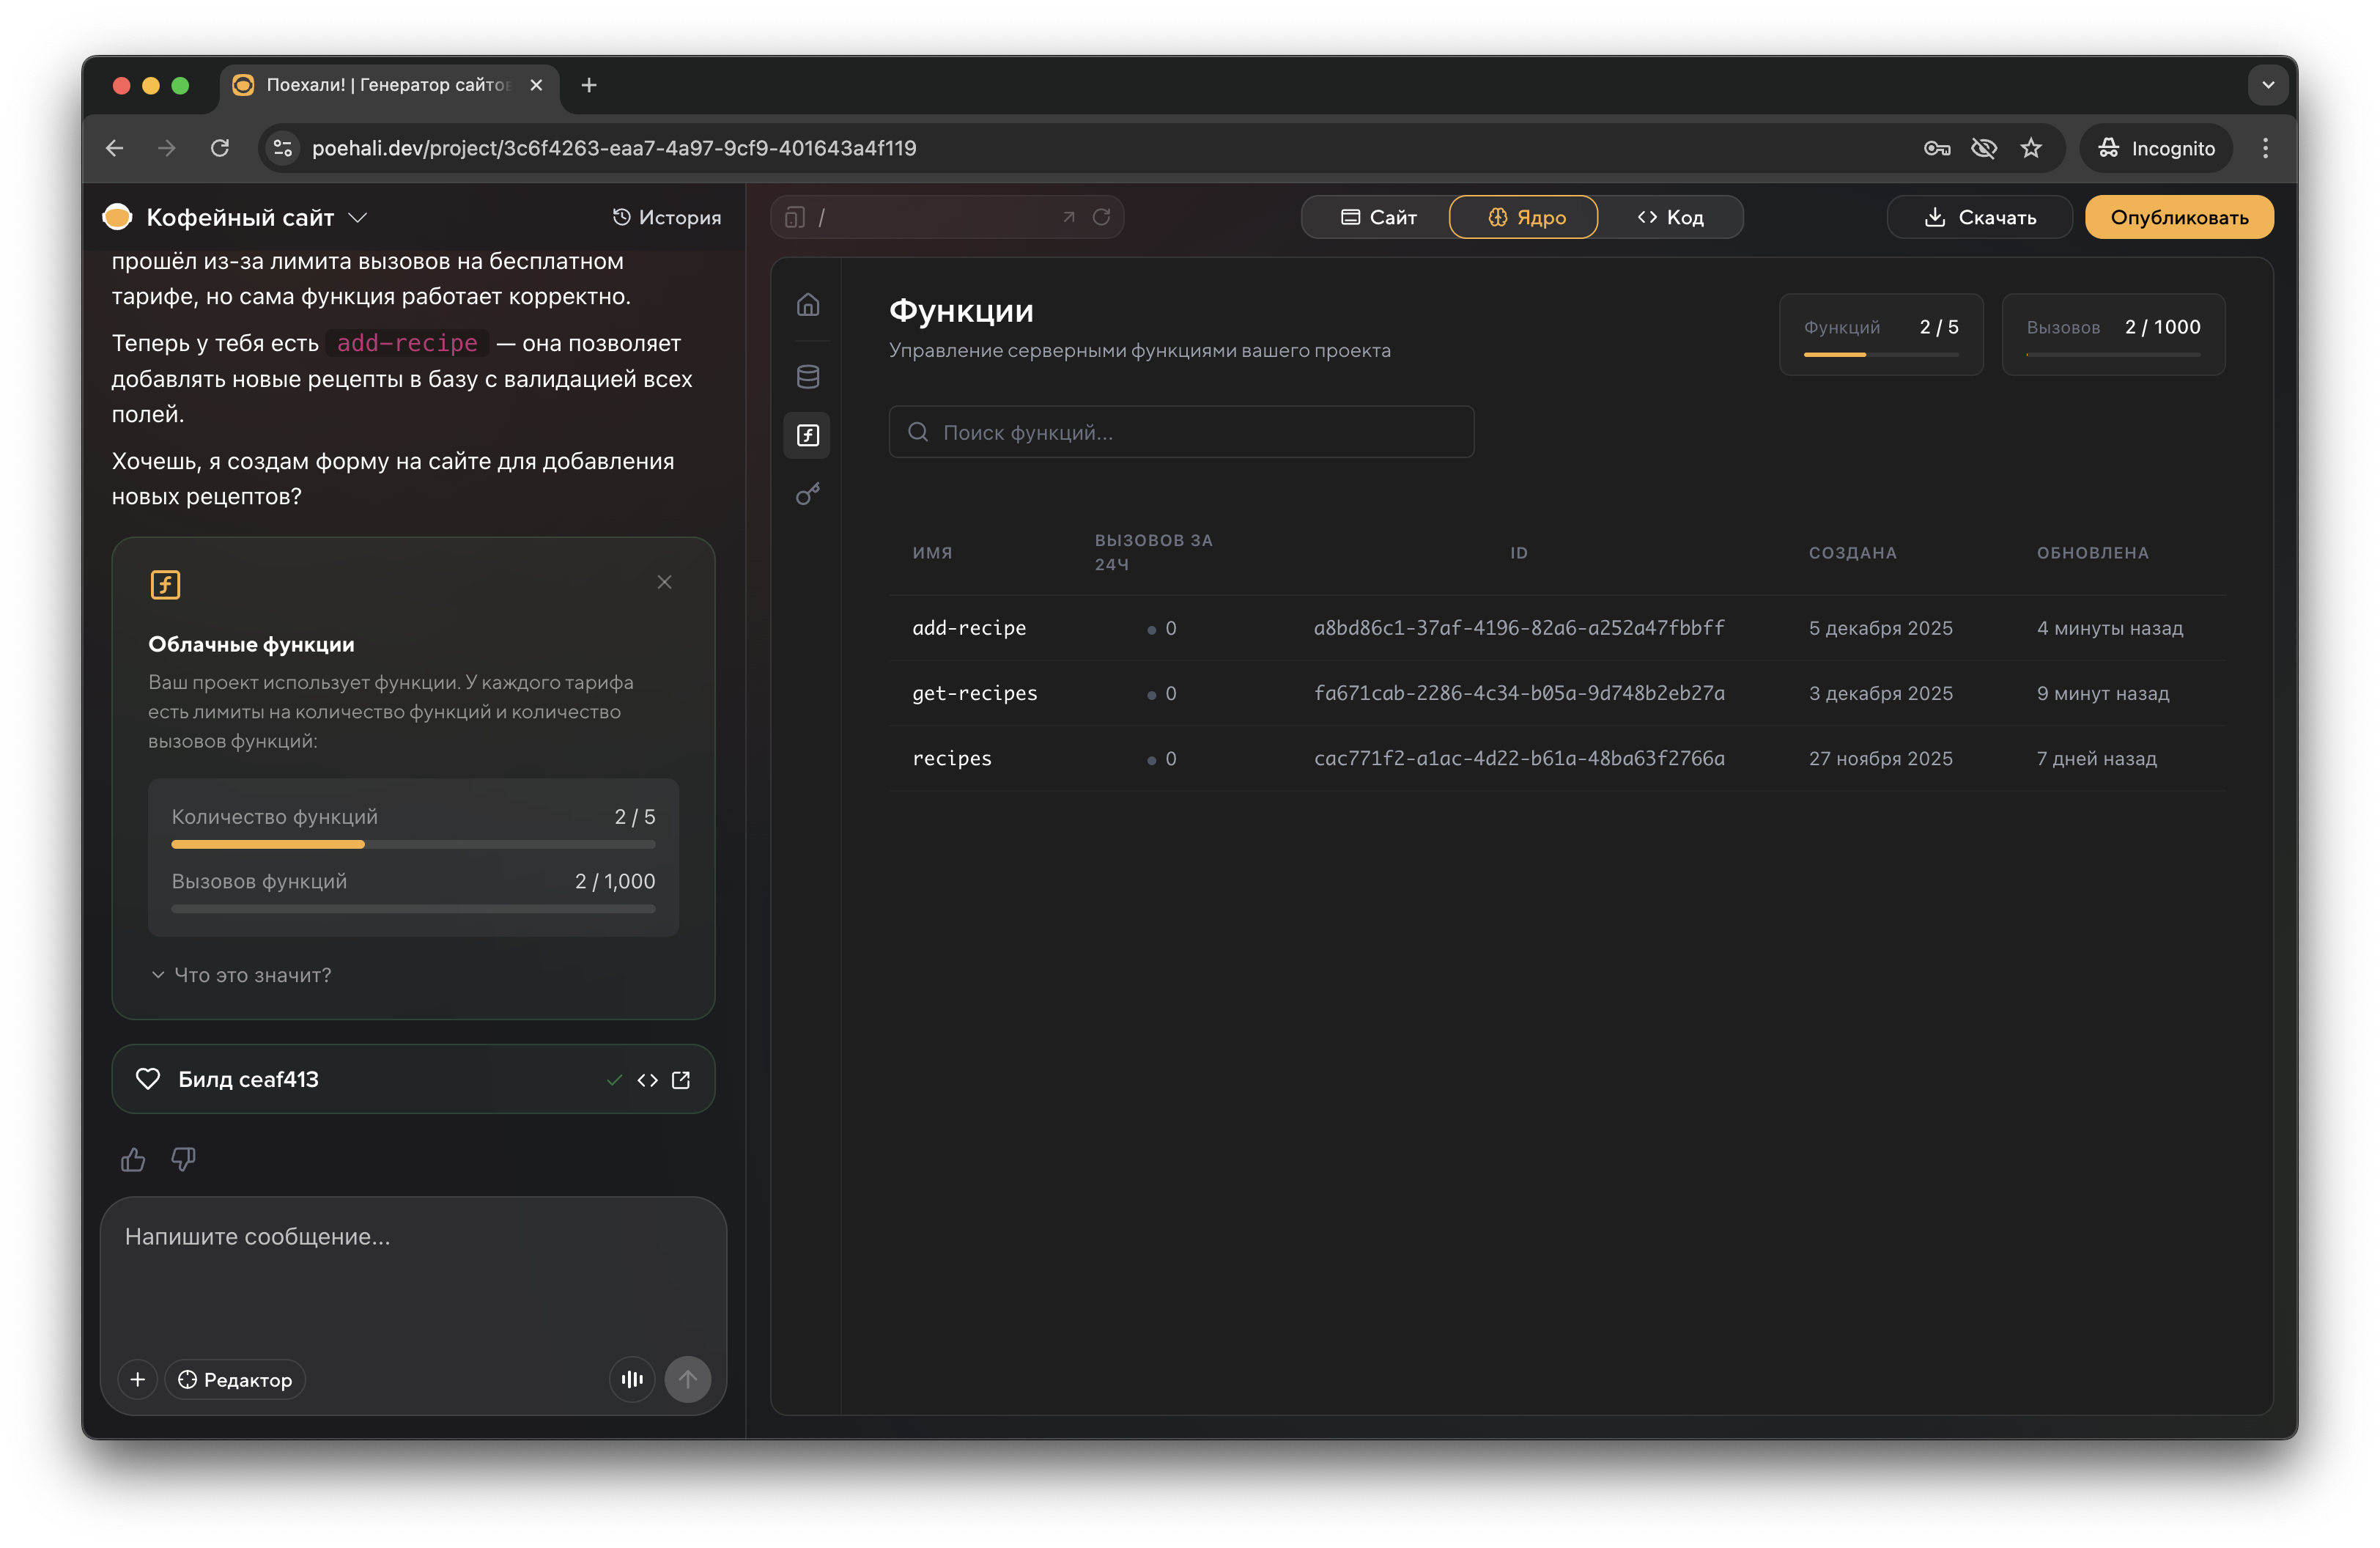The image size is (2380, 1548).
Task: Open the add attachment plus menu
Action: 138,1379
